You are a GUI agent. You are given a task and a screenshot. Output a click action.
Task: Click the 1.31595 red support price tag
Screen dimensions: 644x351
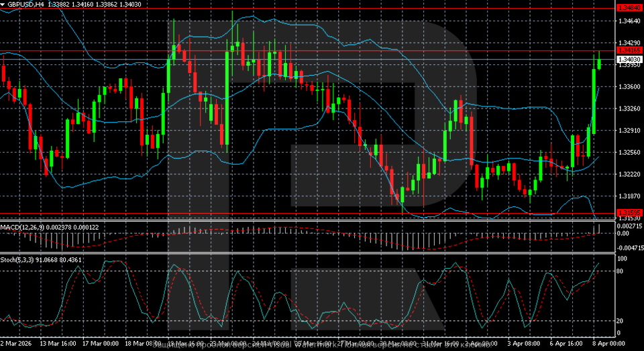(x=629, y=212)
